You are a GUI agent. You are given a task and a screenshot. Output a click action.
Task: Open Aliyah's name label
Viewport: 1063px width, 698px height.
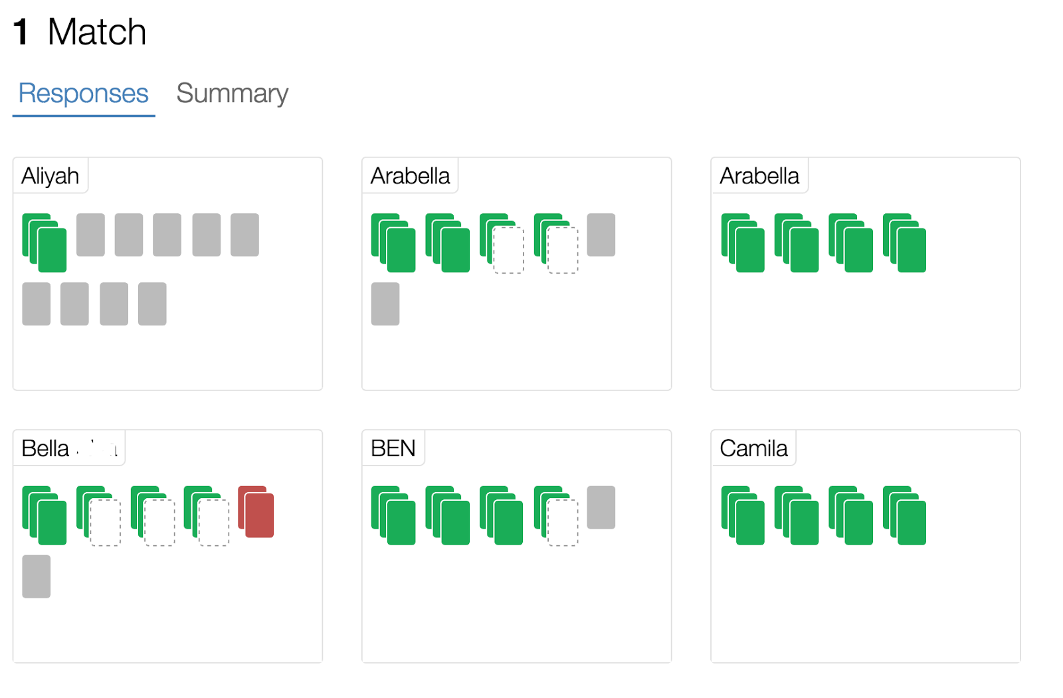50,176
